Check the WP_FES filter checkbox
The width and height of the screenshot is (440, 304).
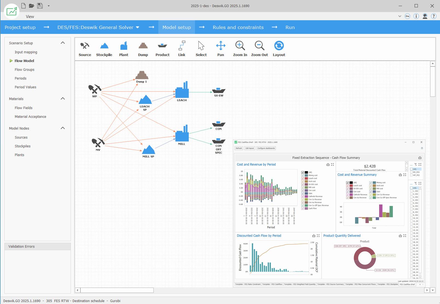tap(411, 175)
